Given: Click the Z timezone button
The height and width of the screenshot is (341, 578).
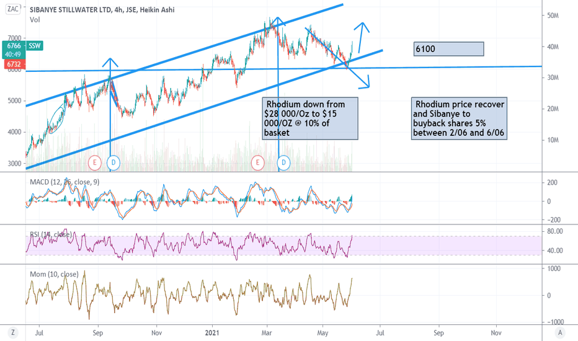Looking at the screenshot, I should (x=13, y=332).
